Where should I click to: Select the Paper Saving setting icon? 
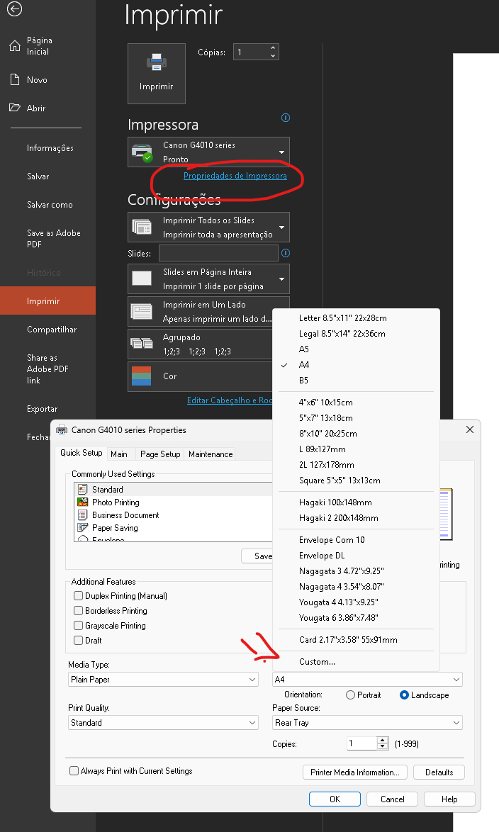click(x=82, y=527)
